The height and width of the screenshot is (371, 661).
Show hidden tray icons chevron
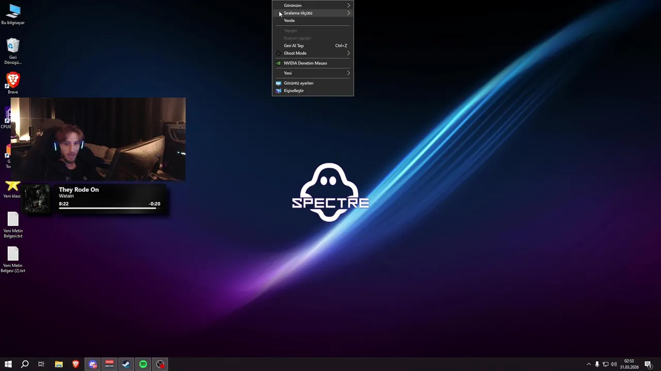[589, 364]
